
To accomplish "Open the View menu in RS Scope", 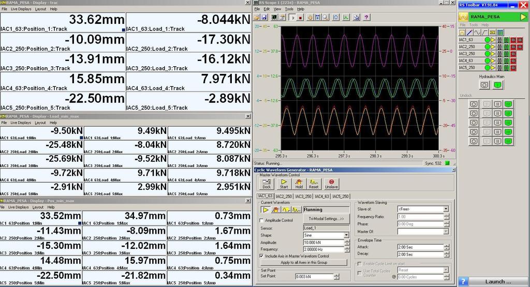I will point(277,9).
